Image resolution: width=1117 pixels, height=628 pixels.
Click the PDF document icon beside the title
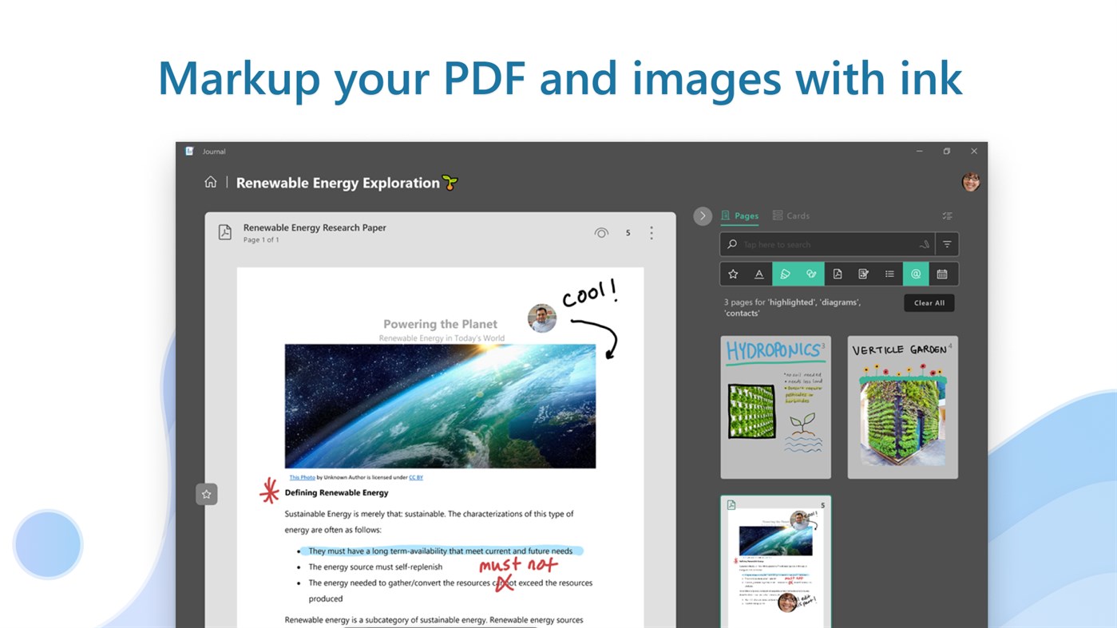click(x=225, y=232)
